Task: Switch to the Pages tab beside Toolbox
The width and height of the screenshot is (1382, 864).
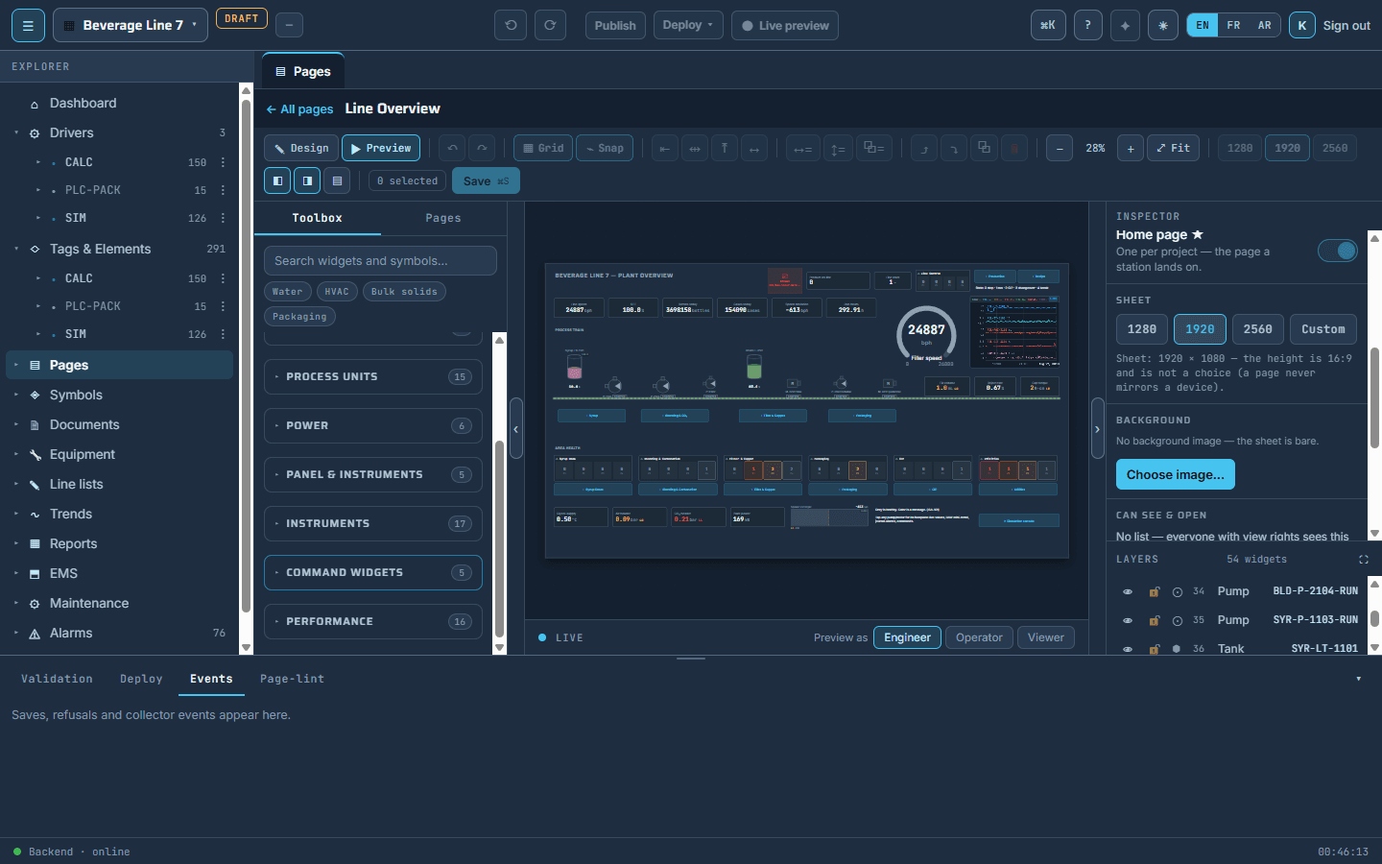Action: 443,218
